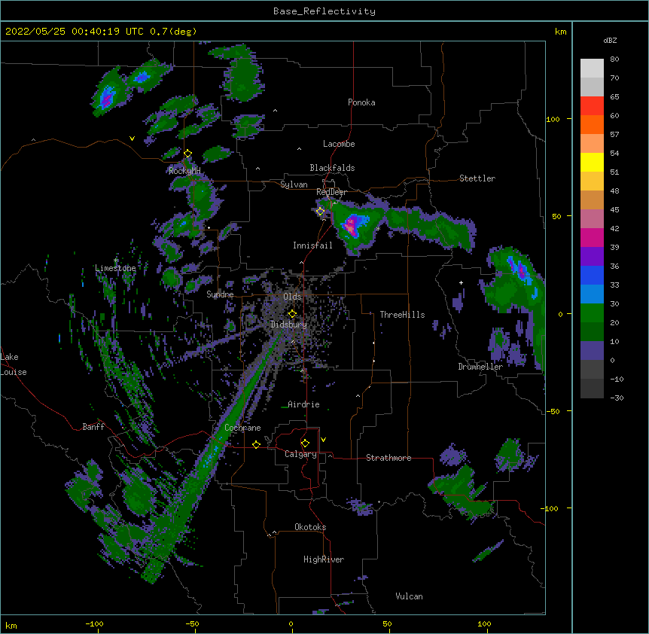Click the Cochrane town label

[x=242, y=428]
